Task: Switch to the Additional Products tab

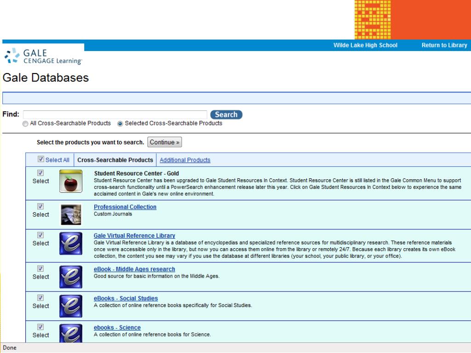Action: [185, 160]
